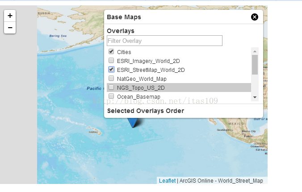Image resolution: width=302 pixels, height=192 pixels.
Task: Click the Base Maps panel title
Action: point(124,17)
